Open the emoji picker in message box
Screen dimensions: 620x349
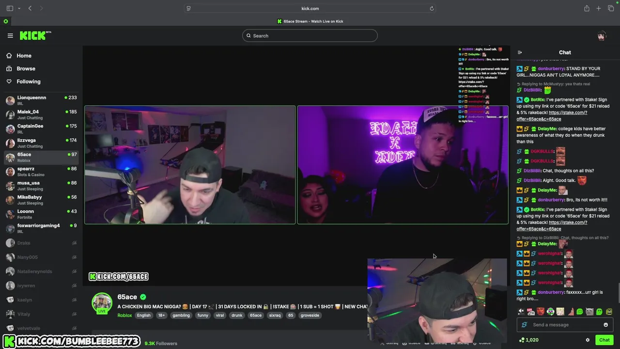tap(605, 325)
